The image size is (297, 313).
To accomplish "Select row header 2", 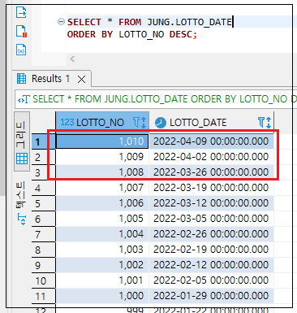I will [x=43, y=157].
